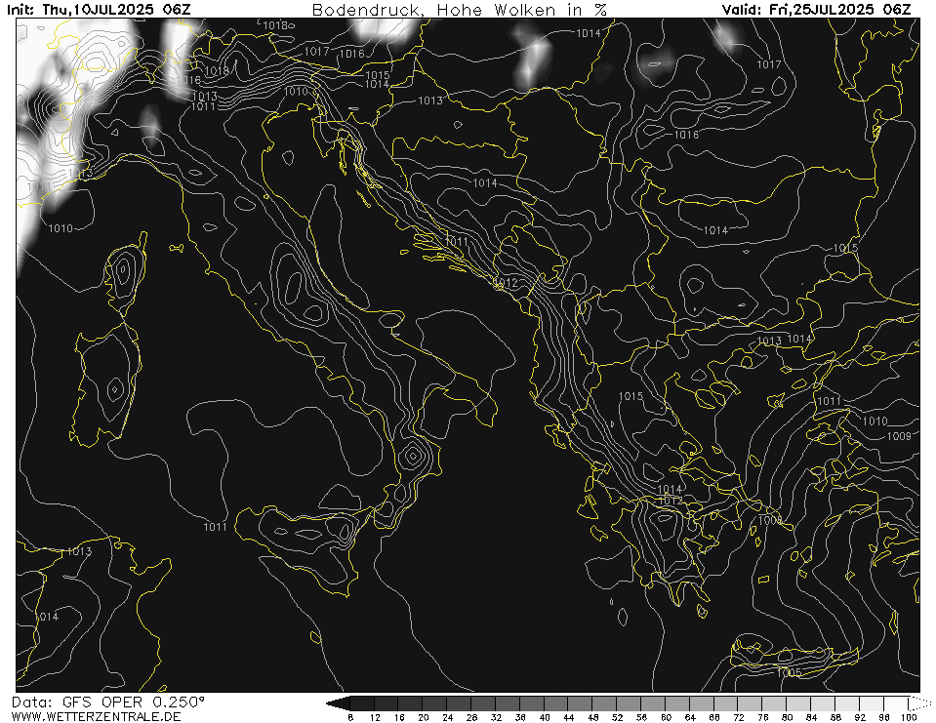
Task: Pick the light swatch between 92 and 96
Action: pyautogui.click(x=873, y=703)
